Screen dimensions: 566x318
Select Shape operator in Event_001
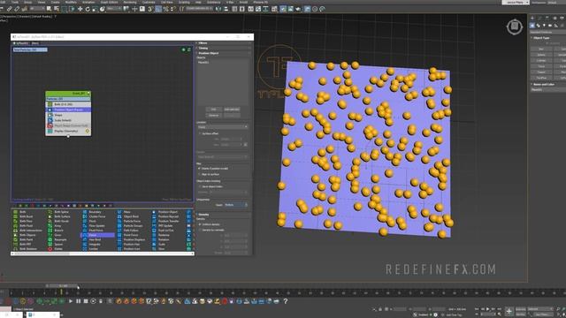point(68,115)
